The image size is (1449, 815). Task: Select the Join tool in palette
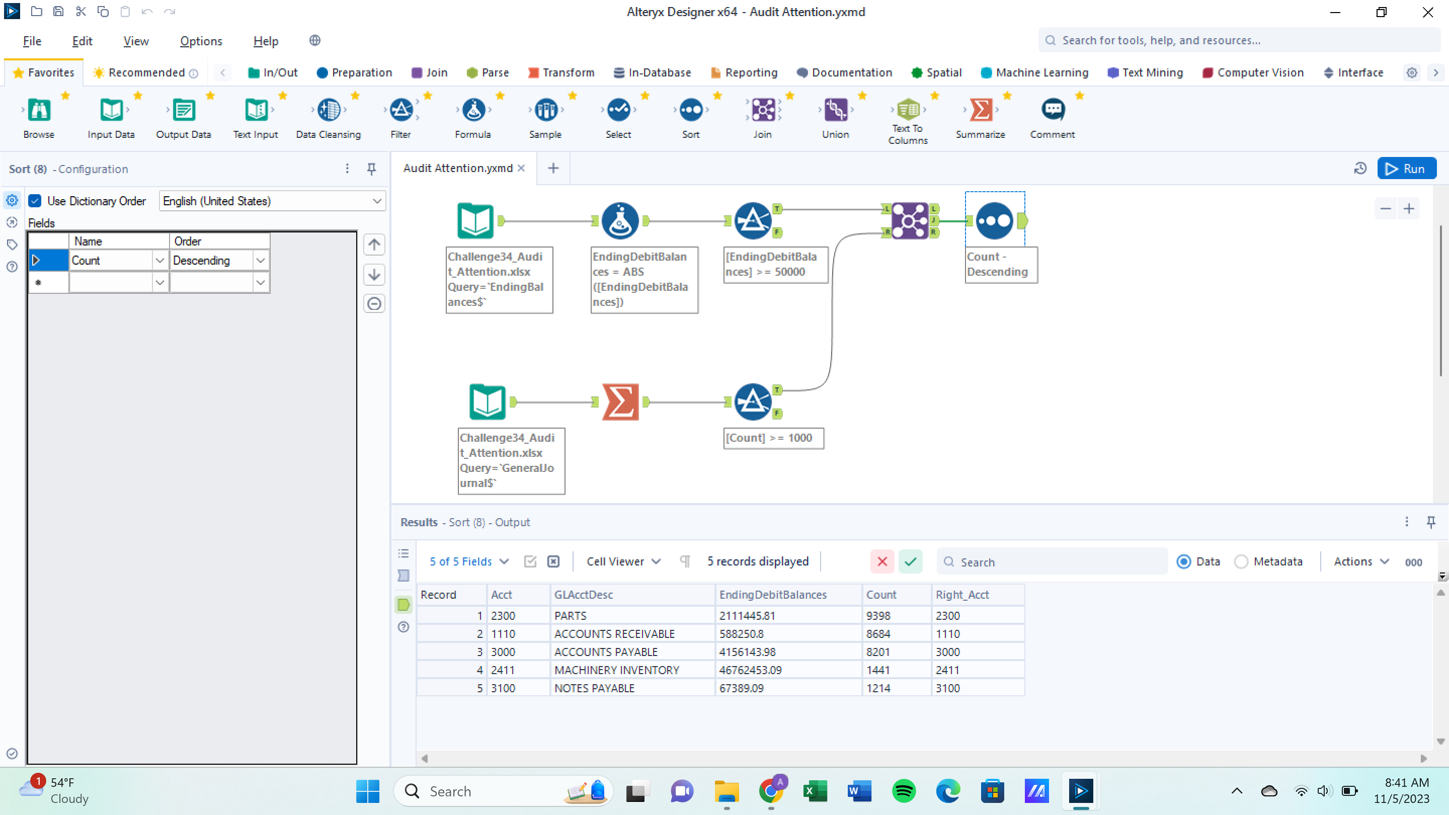763,116
